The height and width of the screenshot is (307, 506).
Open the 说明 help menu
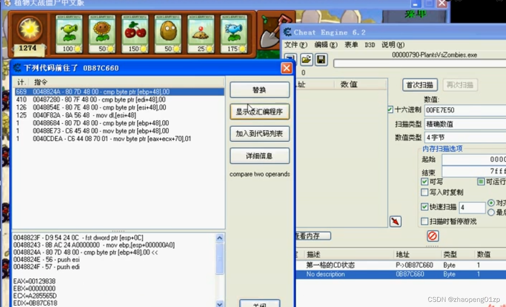pos(393,45)
